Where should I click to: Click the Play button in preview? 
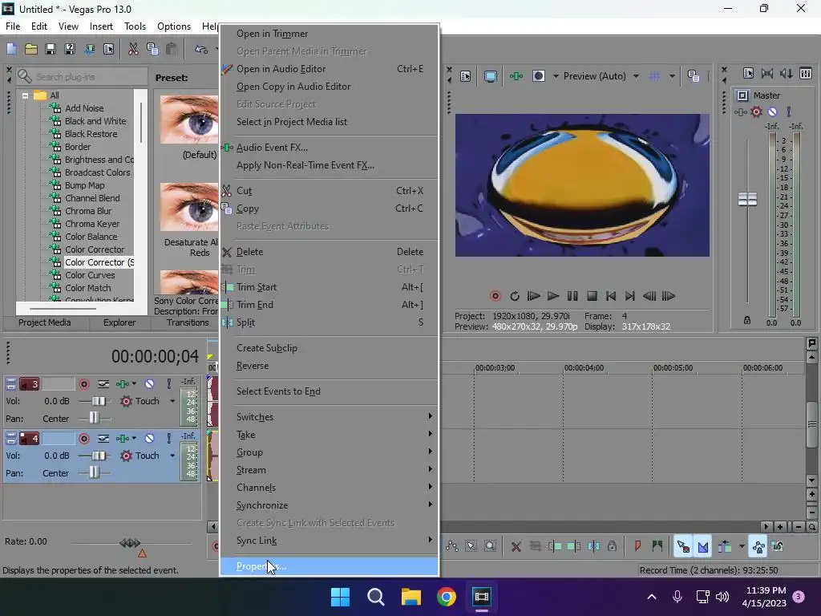553,297
